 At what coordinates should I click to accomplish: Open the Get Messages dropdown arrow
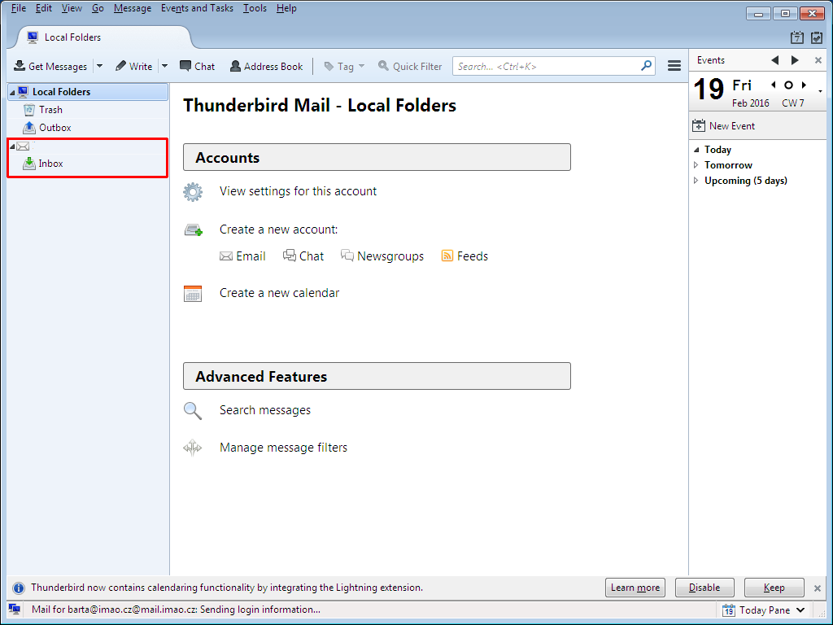pos(99,66)
